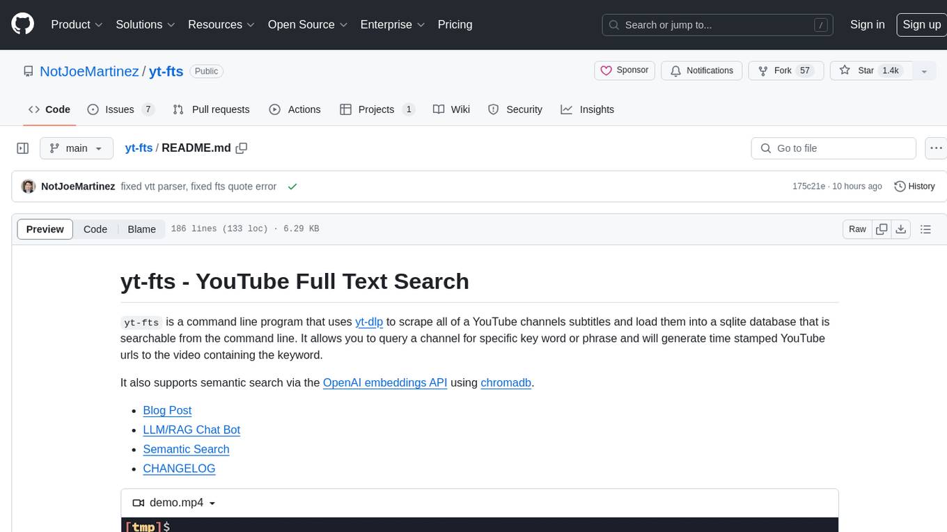
Task: Switch to the Insights tab
Action: tap(588, 109)
